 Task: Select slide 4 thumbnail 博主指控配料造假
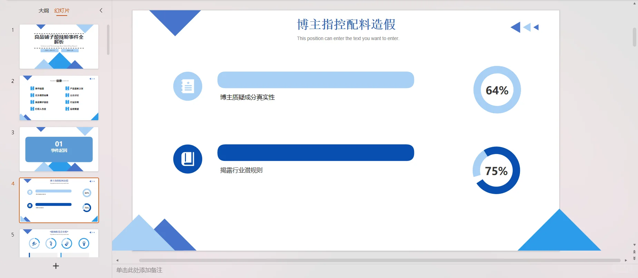[59, 200]
